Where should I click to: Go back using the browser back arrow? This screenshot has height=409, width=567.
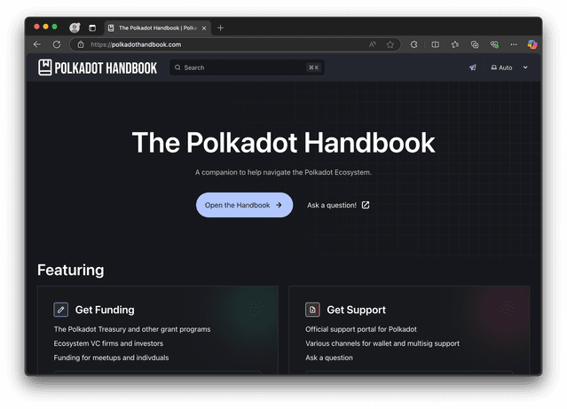[x=37, y=44]
